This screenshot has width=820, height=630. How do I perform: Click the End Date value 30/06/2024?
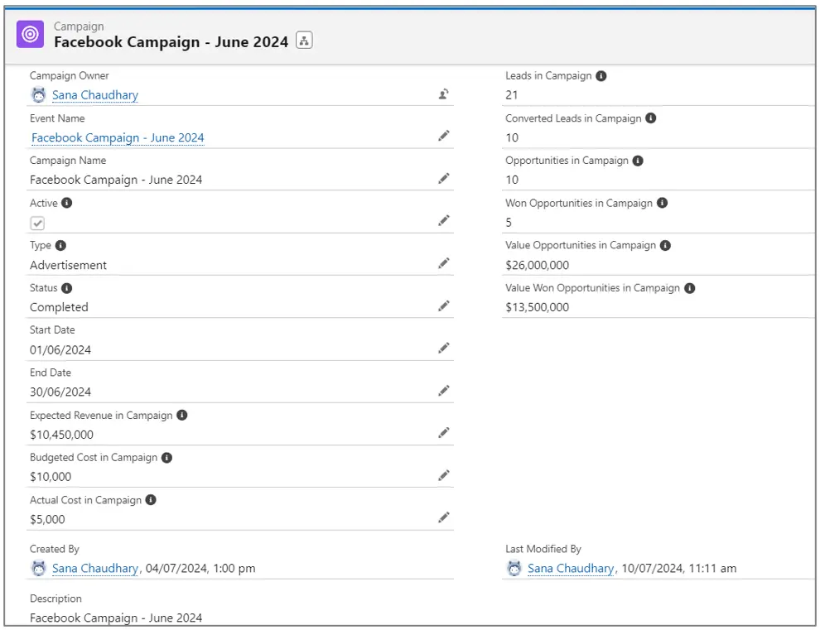point(60,392)
